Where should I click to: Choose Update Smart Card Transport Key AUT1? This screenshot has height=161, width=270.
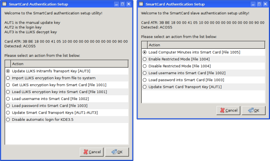tap(145, 87)
